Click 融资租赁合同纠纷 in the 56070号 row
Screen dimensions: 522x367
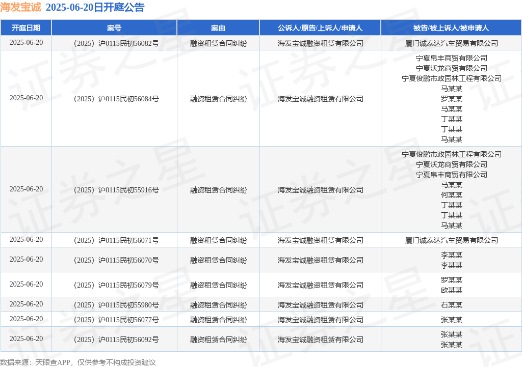click(218, 260)
